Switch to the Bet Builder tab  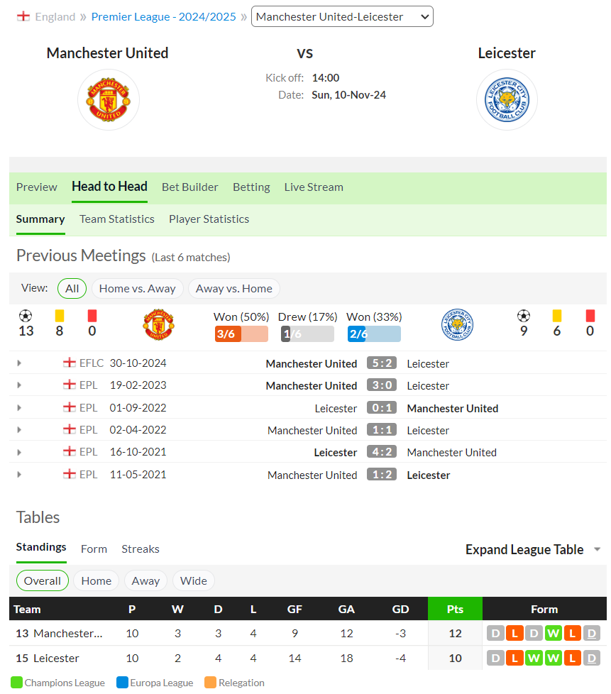tap(190, 187)
